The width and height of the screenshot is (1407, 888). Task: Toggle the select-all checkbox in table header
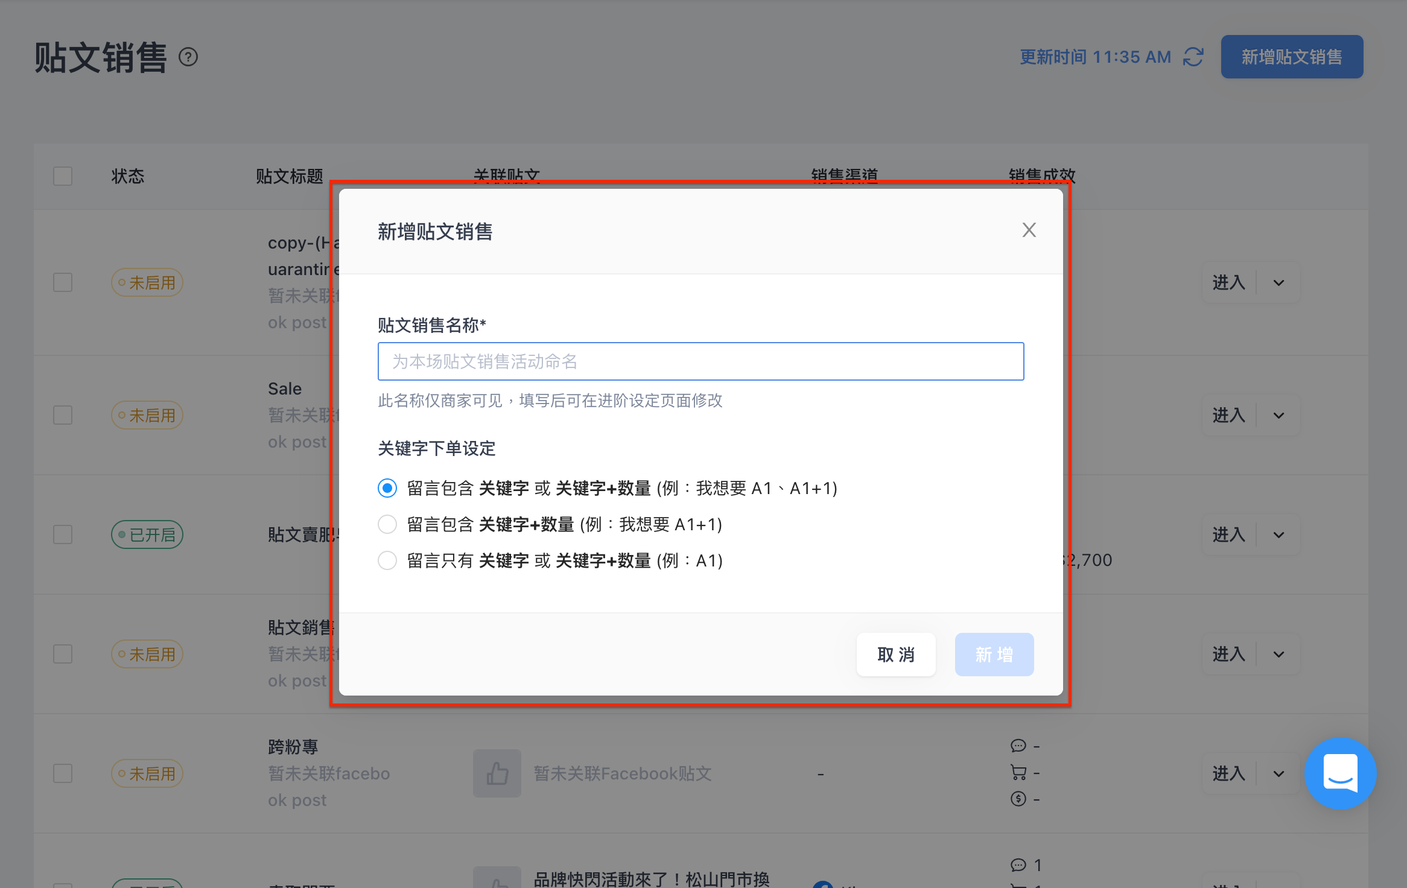[x=63, y=176]
